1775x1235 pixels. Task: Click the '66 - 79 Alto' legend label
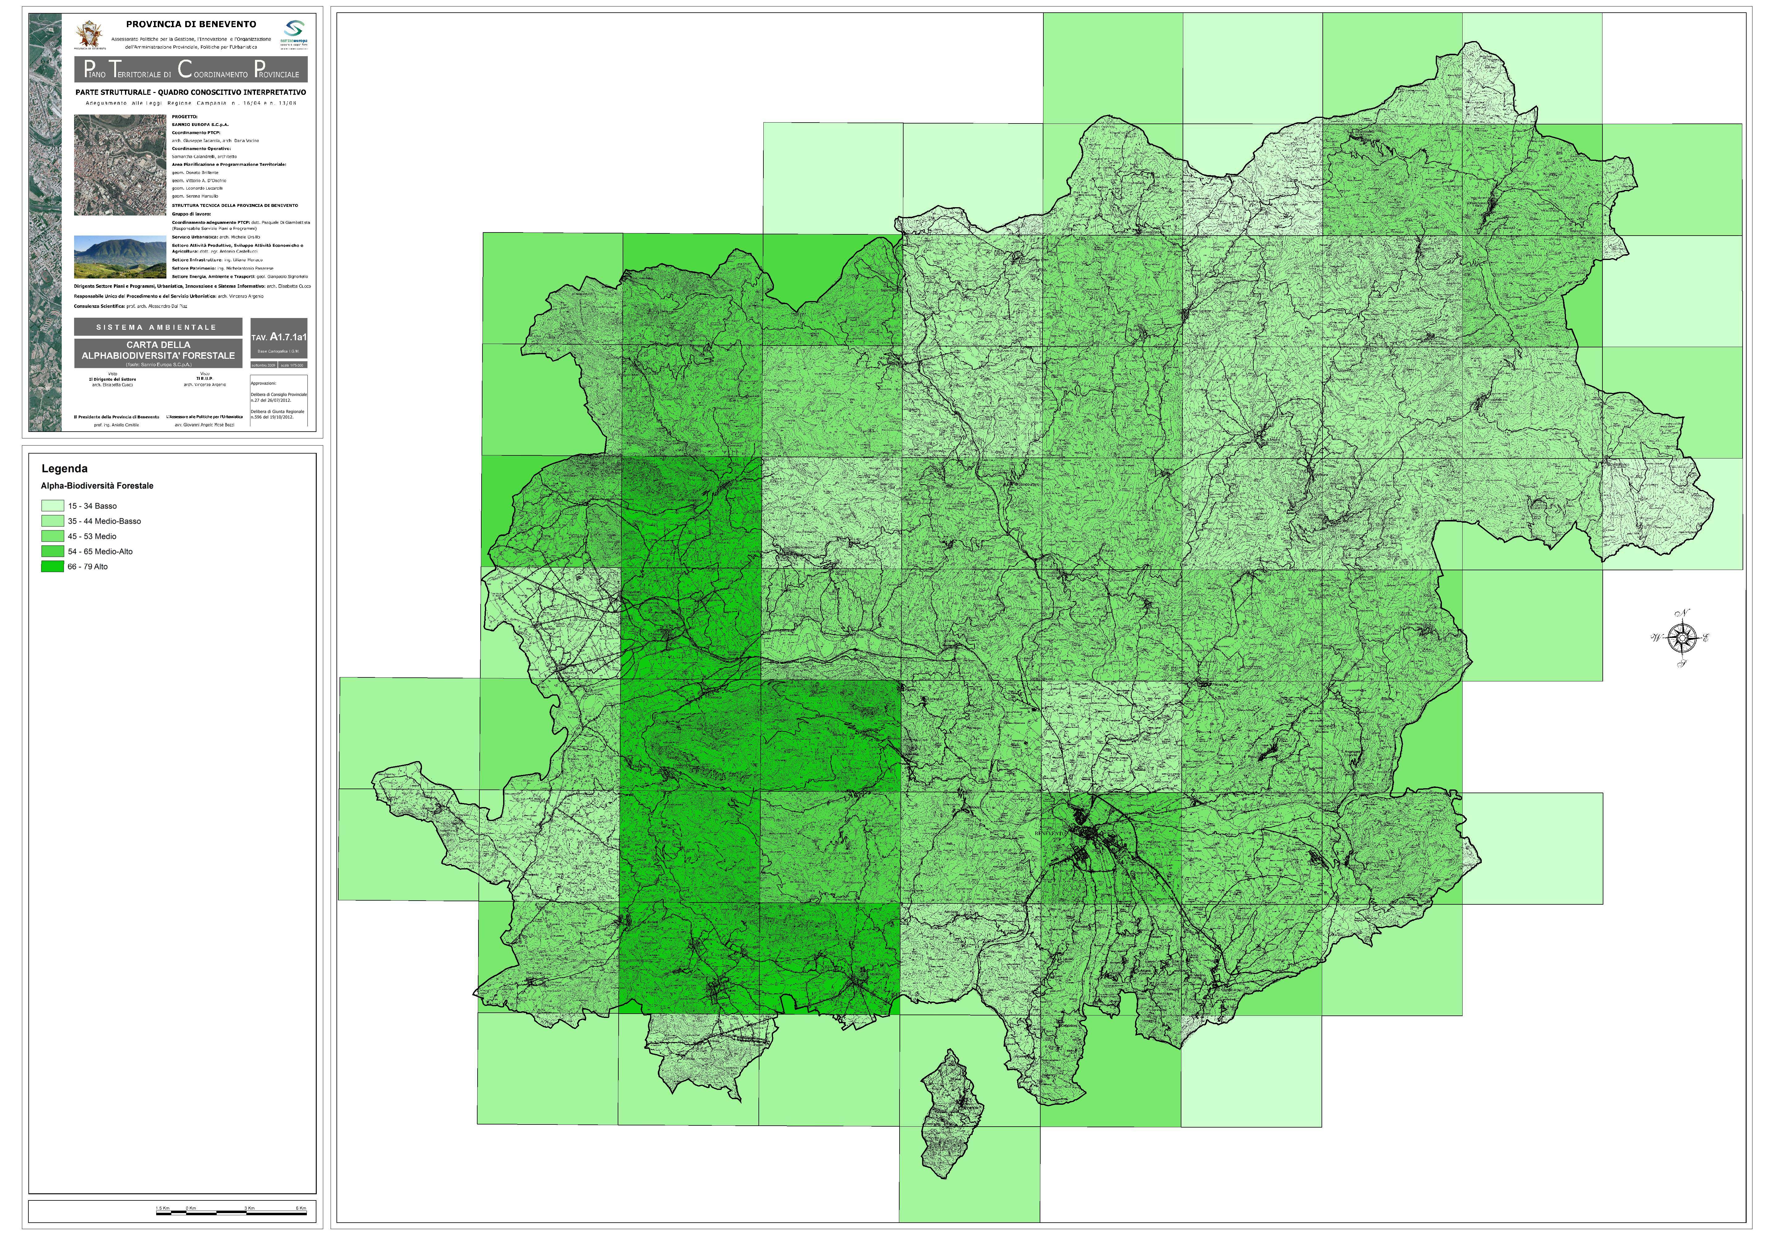87,567
